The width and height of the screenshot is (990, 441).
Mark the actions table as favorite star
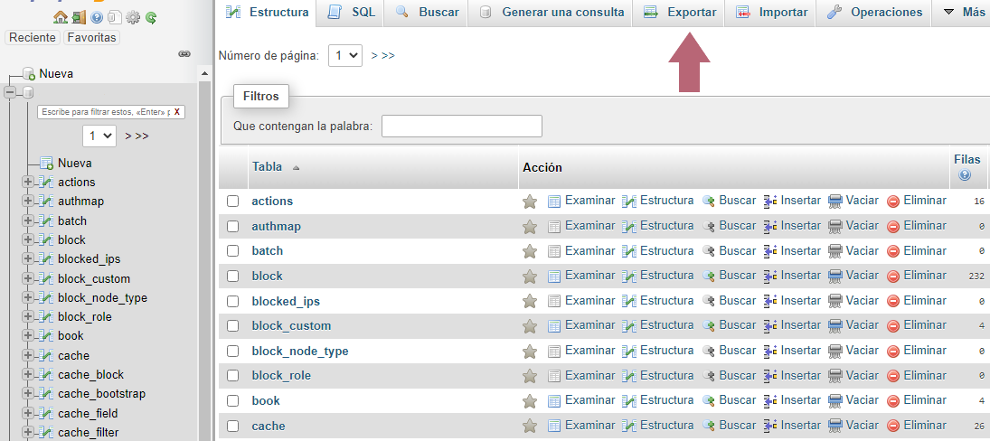(x=530, y=202)
